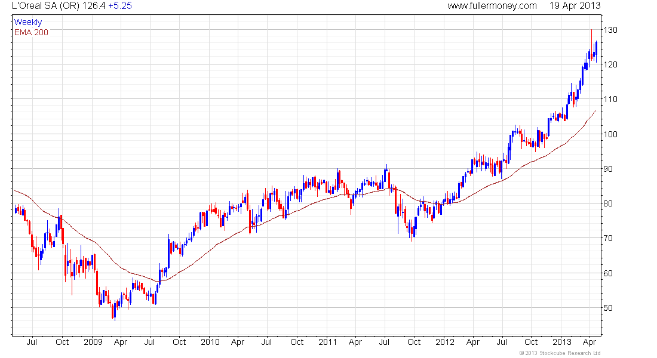Select the last price value 126.4

(94, 6)
